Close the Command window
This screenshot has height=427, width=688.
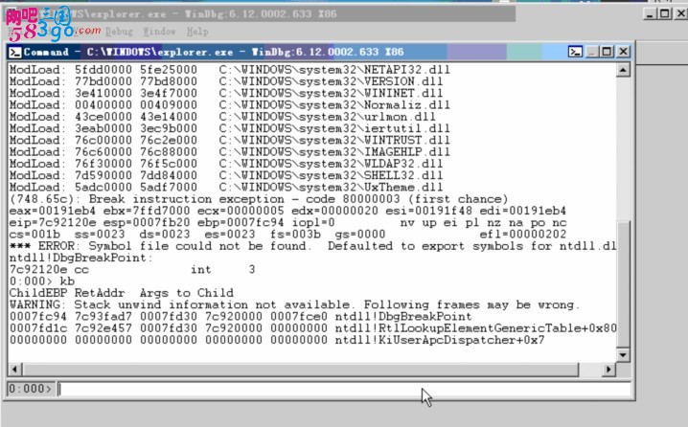pos(623,52)
